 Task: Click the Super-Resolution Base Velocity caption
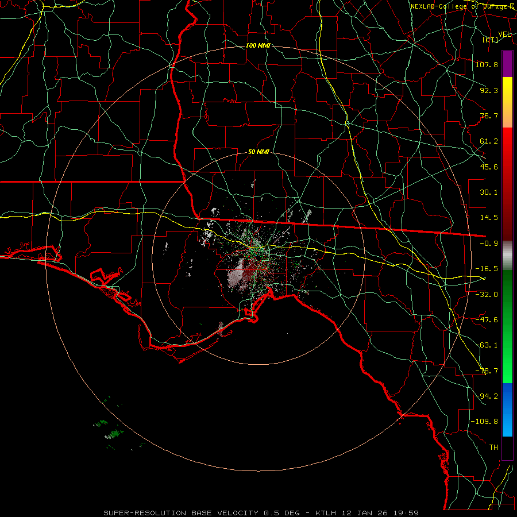(x=261, y=513)
